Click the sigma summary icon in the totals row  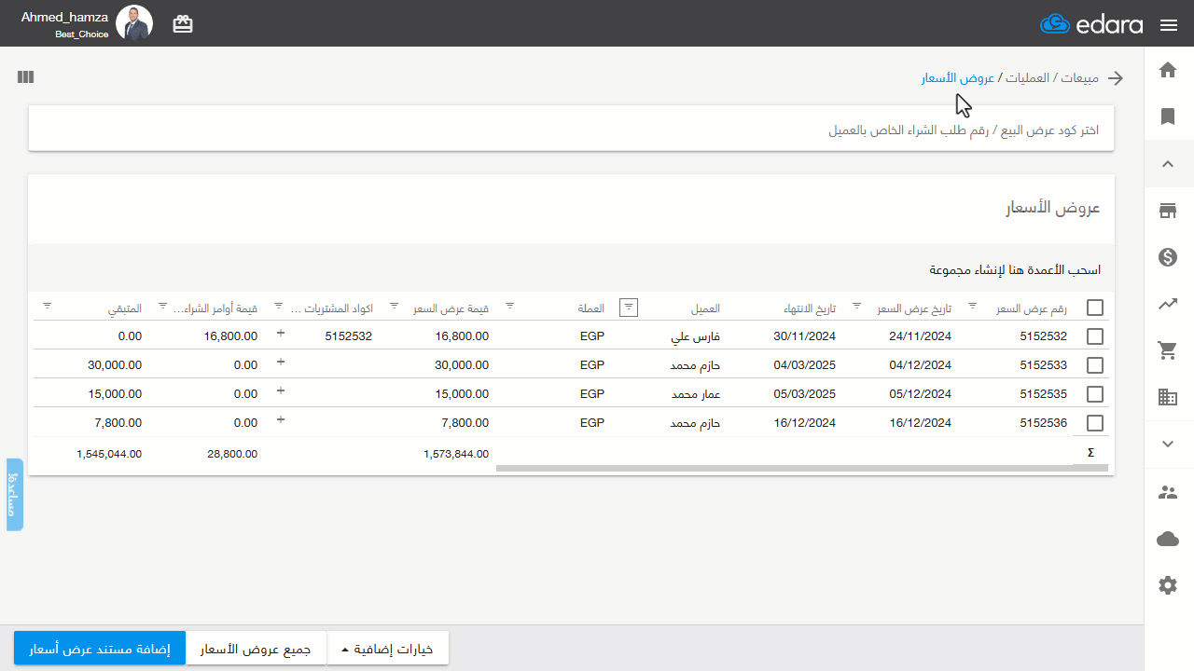[1090, 453]
